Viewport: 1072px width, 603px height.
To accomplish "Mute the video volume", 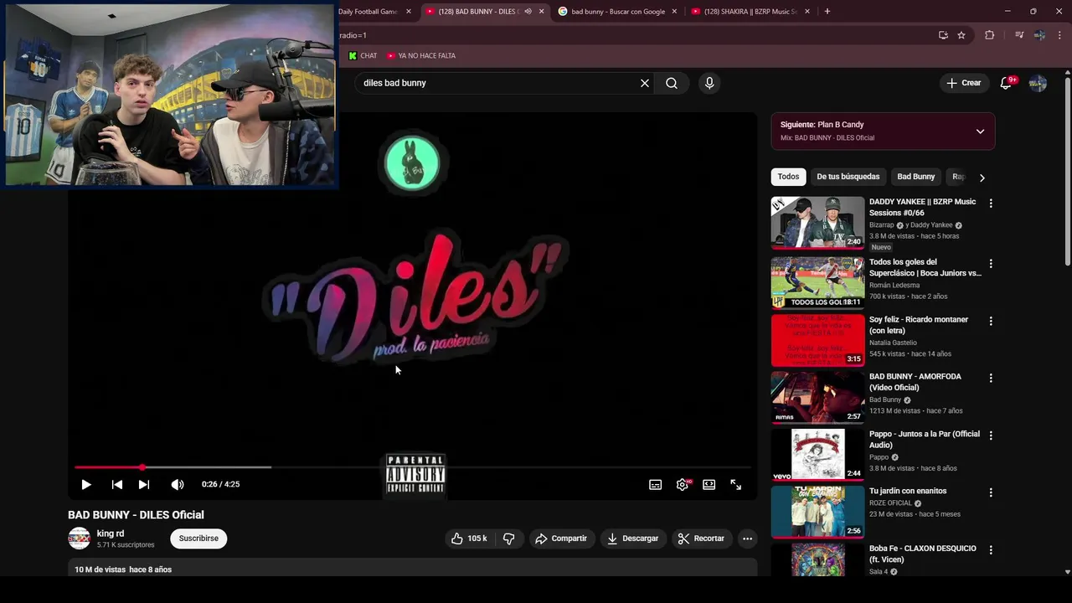I will click(x=178, y=484).
